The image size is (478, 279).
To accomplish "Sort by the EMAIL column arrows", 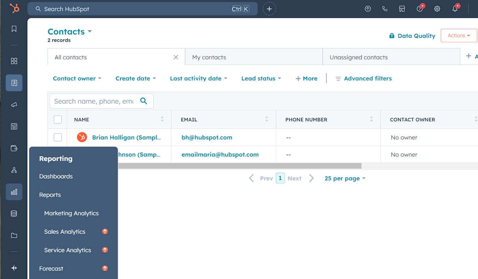I will click(267, 119).
